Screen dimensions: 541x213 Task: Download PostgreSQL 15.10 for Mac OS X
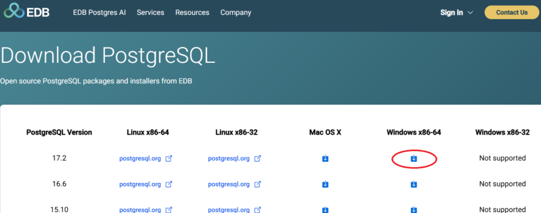(325, 210)
